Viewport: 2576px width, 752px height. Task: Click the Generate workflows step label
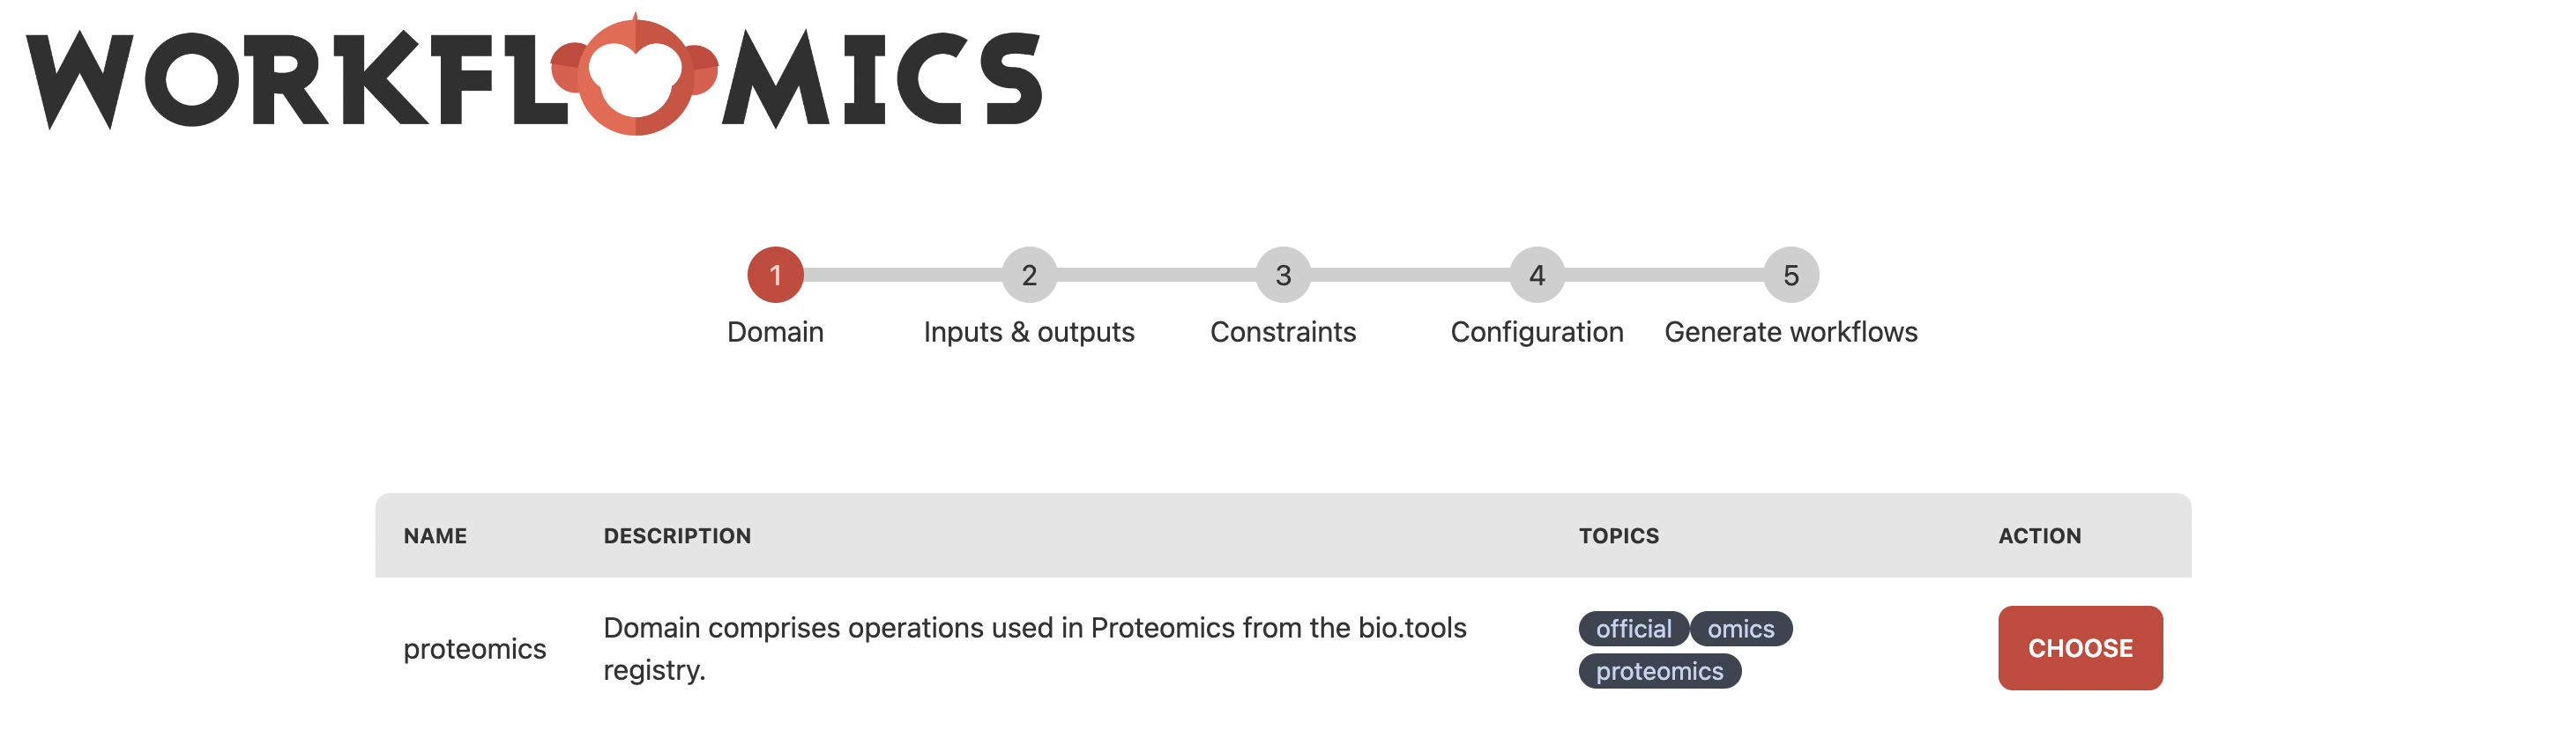pyautogui.click(x=1791, y=332)
